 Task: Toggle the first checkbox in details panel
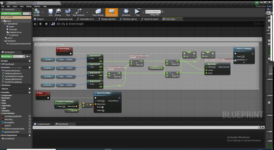[269, 21]
